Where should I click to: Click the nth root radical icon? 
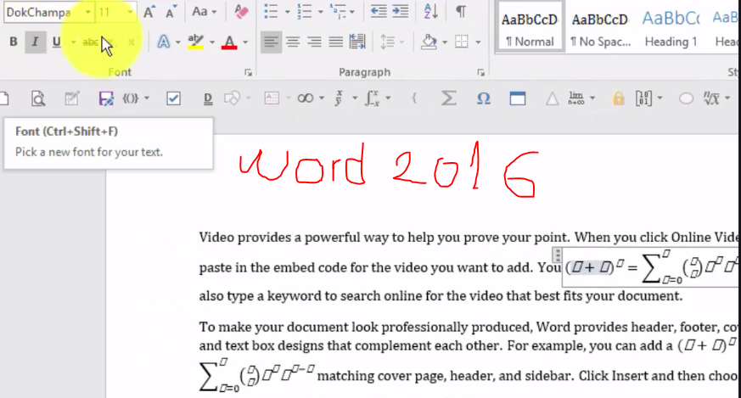[711, 98]
